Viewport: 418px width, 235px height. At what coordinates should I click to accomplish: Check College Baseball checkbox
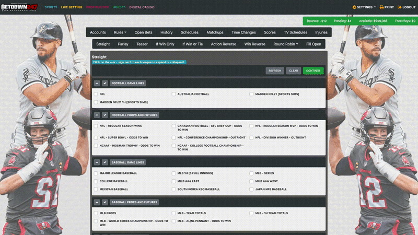tap(96, 181)
